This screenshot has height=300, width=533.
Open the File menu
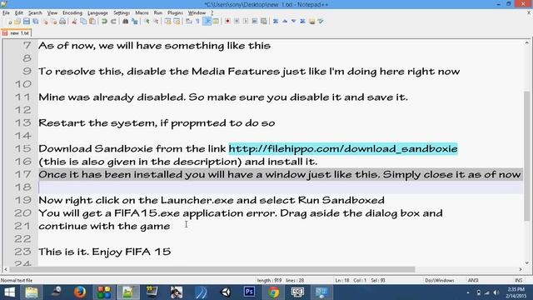[x=6, y=13]
